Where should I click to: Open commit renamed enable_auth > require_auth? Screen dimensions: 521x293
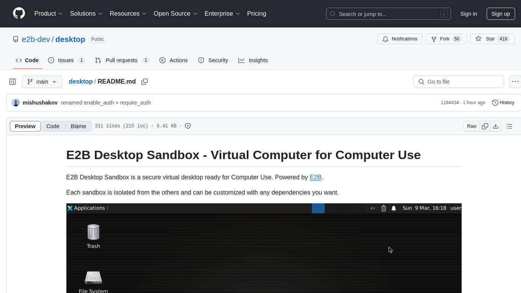click(106, 103)
